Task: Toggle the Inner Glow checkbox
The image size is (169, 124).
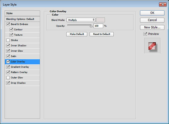Action: coord(8,51)
